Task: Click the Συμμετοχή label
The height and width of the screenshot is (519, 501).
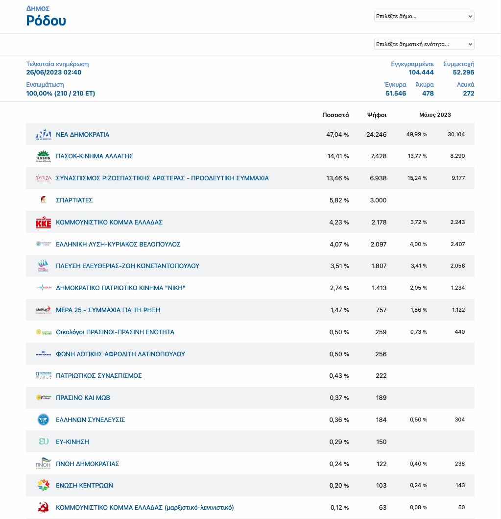Action: click(x=459, y=64)
